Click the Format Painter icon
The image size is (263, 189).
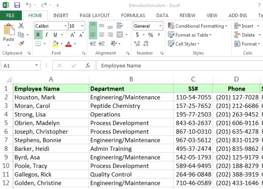[x=22, y=44]
